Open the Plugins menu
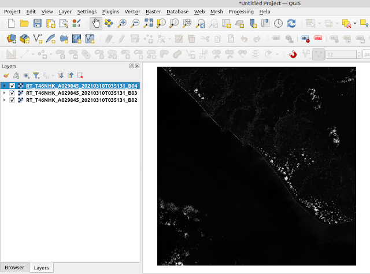Image resolution: width=370 pixels, height=274 pixels. pos(110,12)
